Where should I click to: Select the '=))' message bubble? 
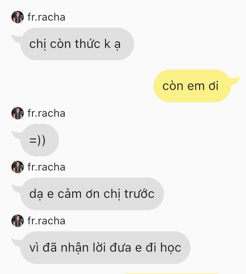(x=40, y=140)
